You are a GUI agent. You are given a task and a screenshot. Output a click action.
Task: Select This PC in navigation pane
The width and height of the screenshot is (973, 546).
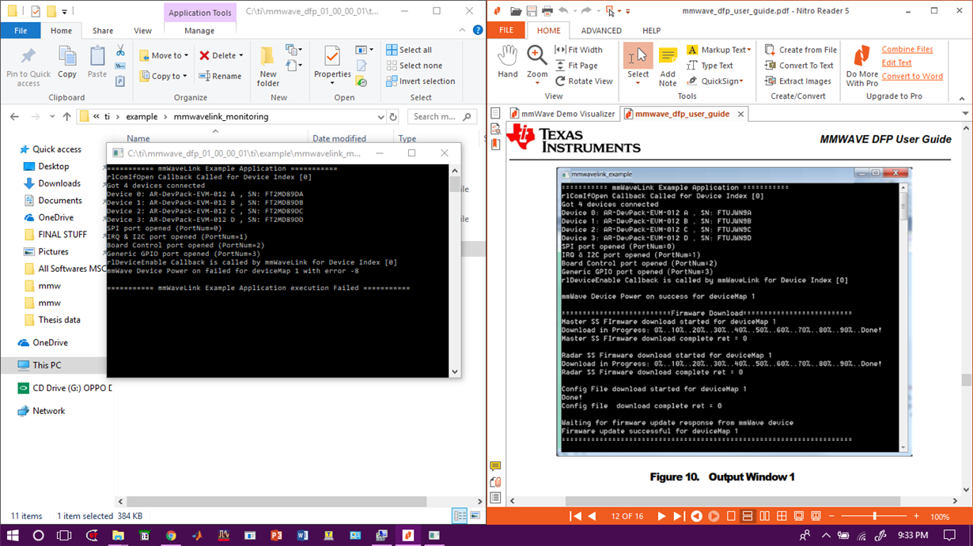pos(47,365)
